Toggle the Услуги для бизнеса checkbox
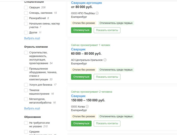The width and height of the screenshot is (177, 135). (x=26, y=85)
